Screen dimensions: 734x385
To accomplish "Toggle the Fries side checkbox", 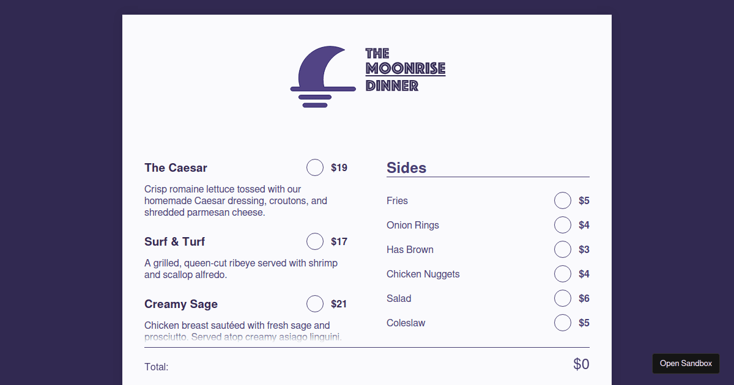I will (563, 200).
